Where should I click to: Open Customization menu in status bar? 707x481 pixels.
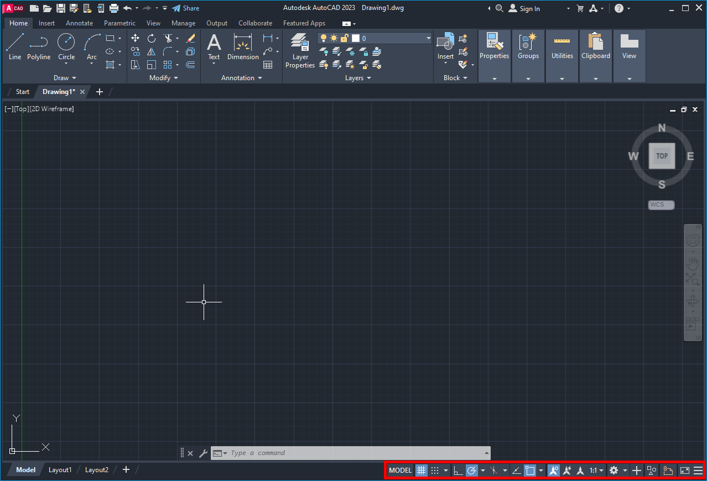[x=698, y=470]
